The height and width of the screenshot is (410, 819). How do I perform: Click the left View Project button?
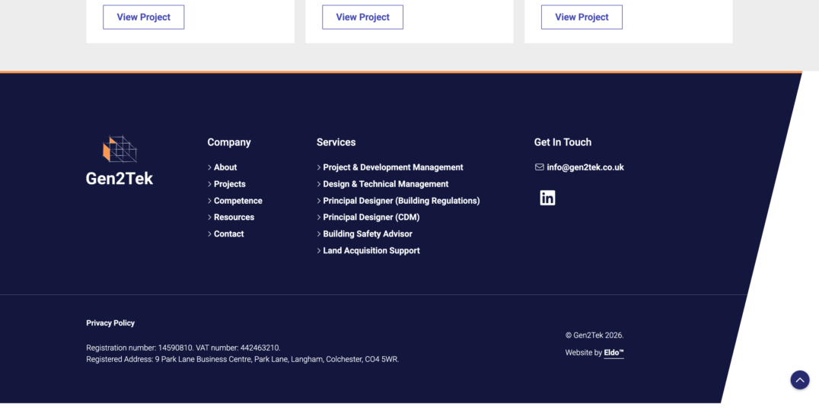[x=143, y=17]
